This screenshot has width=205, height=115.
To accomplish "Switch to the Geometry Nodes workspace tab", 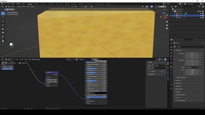I will [x=99, y=4].
